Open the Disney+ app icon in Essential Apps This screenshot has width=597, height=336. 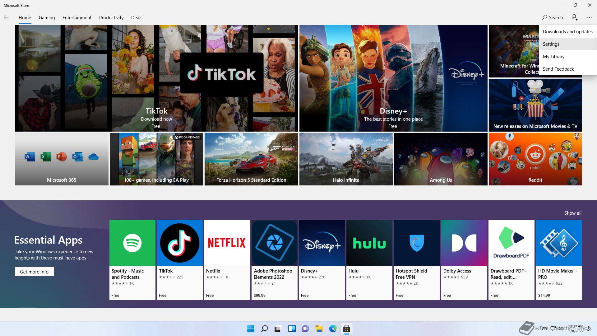click(x=322, y=243)
